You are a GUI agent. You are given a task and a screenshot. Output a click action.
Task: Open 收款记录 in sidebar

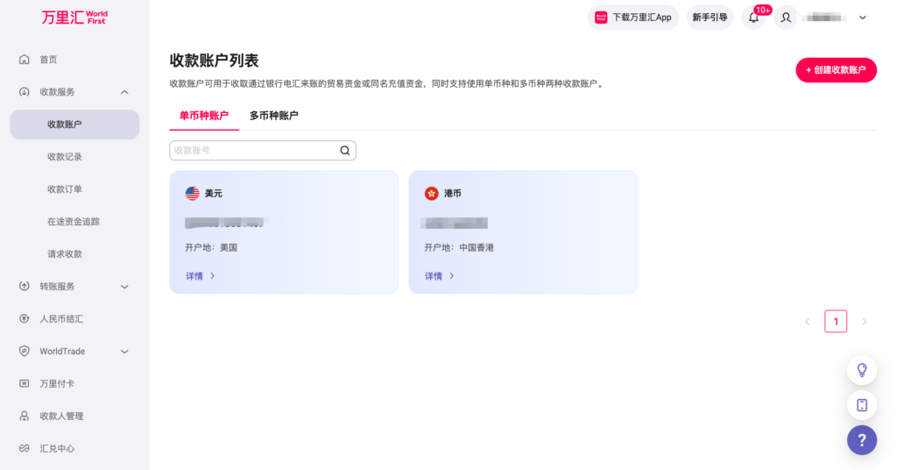tap(65, 157)
